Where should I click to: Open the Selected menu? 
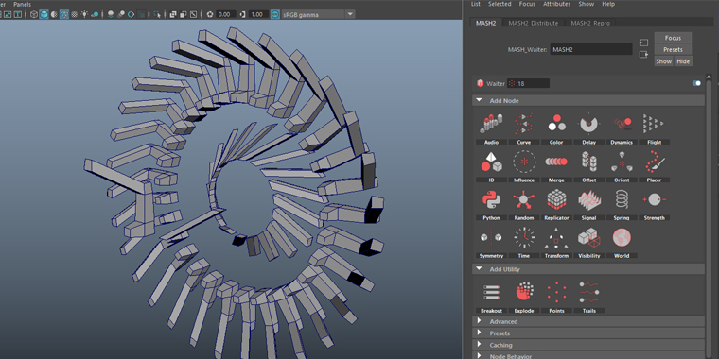coord(500,4)
